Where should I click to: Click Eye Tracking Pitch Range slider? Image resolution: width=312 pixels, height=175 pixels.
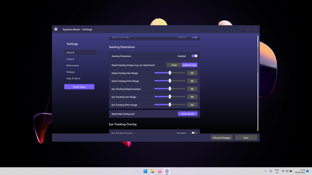pyautogui.click(x=170, y=105)
